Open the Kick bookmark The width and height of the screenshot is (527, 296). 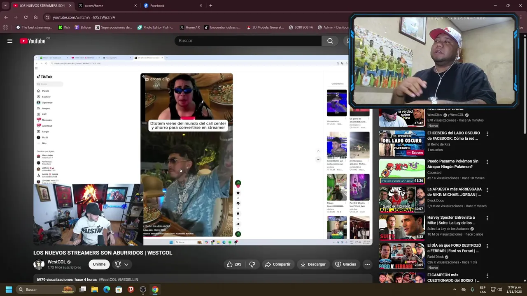point(64,28)
